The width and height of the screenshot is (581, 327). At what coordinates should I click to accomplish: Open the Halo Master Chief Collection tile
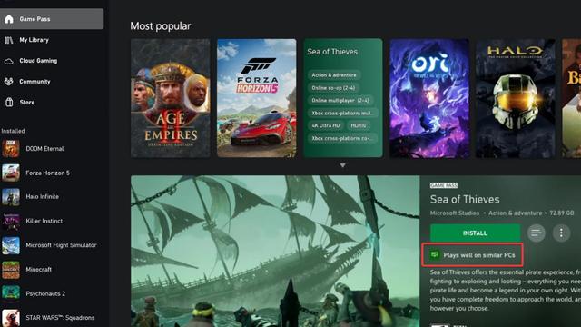[516, 98]
